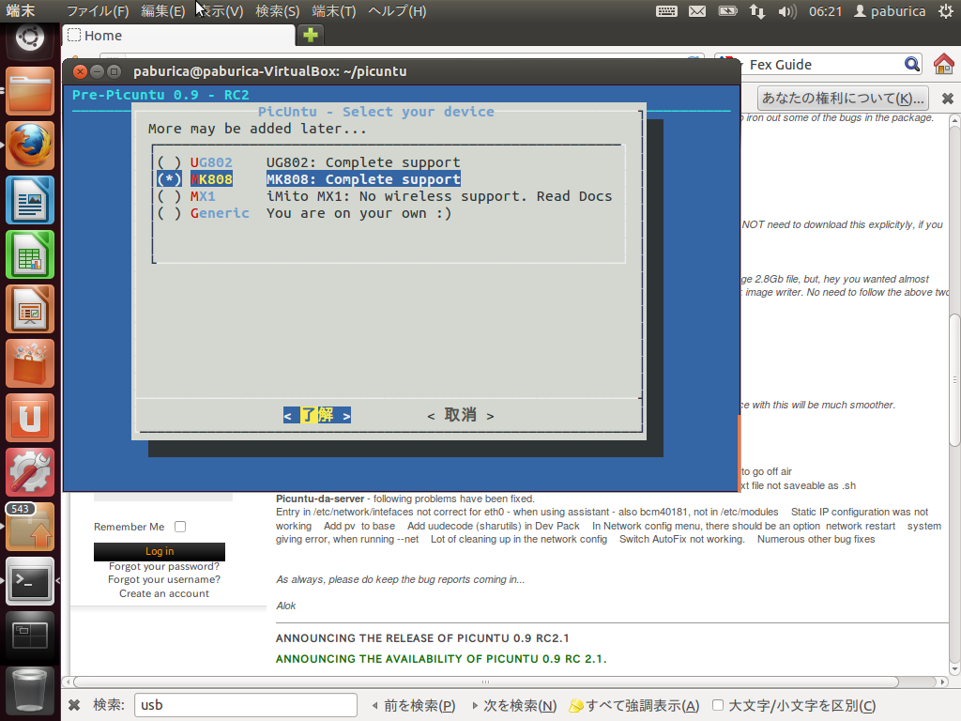Viewport: 961px width, 721px height.
Task: Open the session power gear menu
Action: coord(946,11)
